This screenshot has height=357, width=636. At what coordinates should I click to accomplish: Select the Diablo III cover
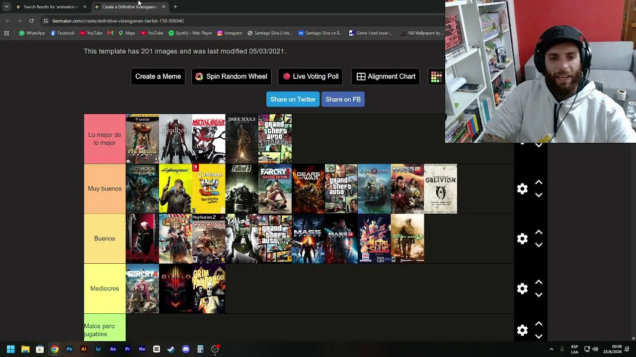pyautogui.click(x=175, y=289)
